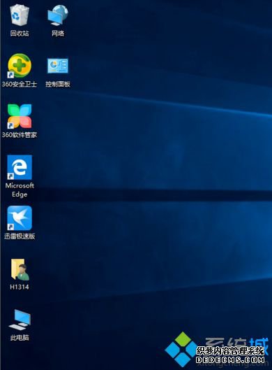Screen dimensions: 272x370
Task: Click the 此电脑 text label
Action: pyautogui.click(x=20, y=338)
